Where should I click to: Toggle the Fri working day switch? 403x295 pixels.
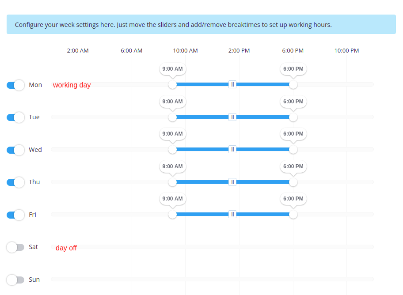click(x=15, y=215)
